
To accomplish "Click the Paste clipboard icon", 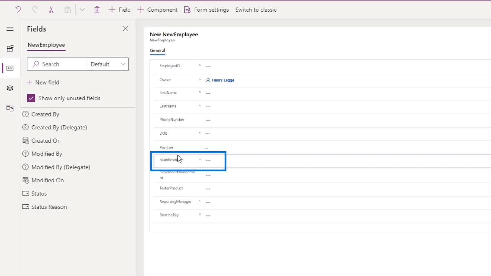I will tap(68, 10).
